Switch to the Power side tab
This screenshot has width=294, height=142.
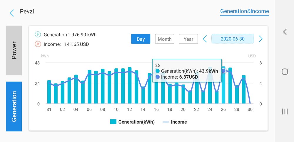(x=14, y=50)
